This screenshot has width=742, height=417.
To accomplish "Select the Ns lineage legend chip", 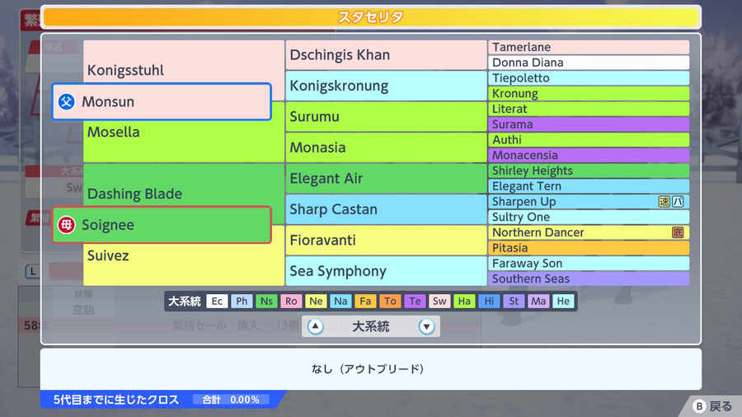I will point(266,301).
